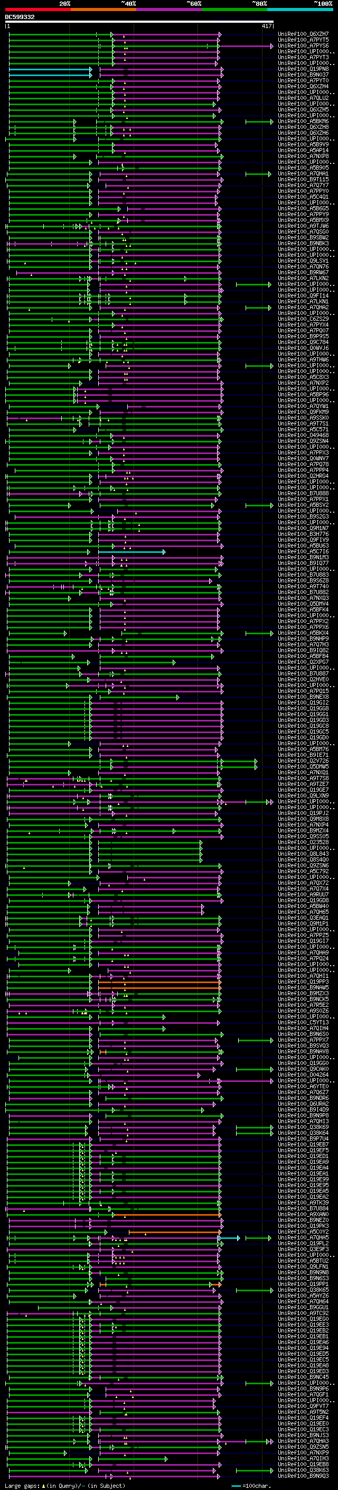
Task: Select the label UniRef100_A5C4Q1
Action: 303,197
